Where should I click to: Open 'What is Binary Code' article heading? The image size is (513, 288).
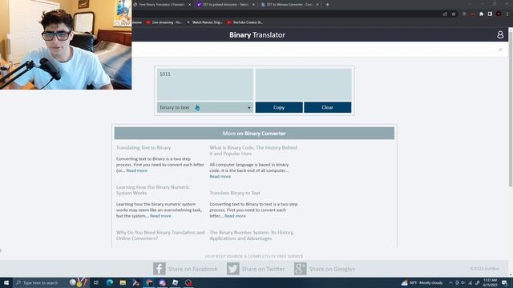click(x=253, y=150)
